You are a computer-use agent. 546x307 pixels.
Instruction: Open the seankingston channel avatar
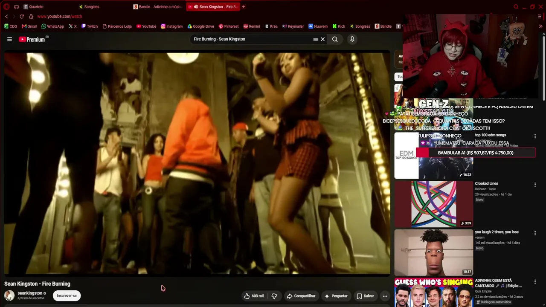coord(9,295)
